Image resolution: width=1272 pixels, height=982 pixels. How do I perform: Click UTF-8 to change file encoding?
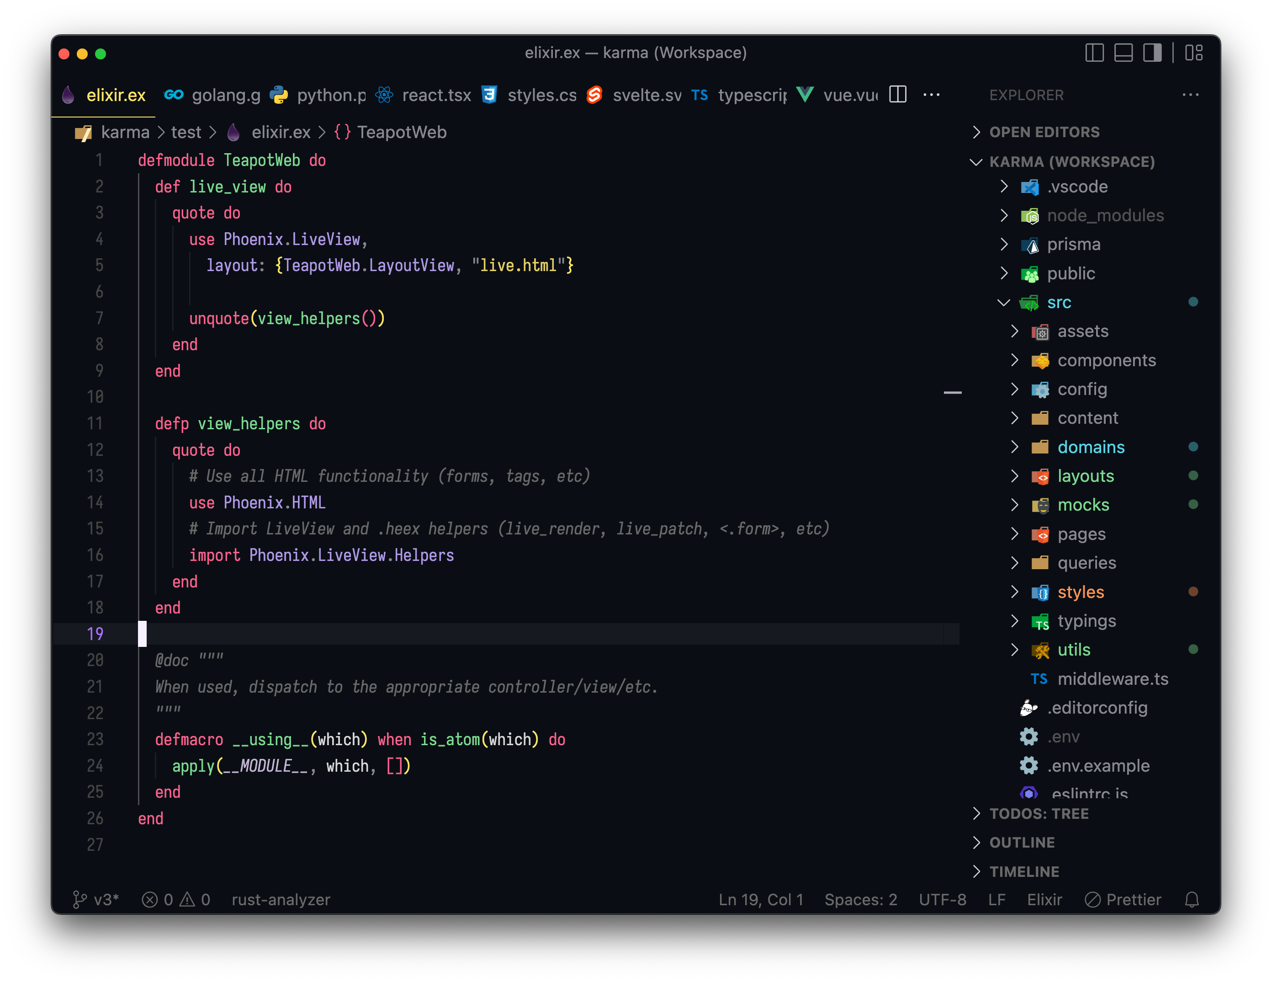click(943, 899)
